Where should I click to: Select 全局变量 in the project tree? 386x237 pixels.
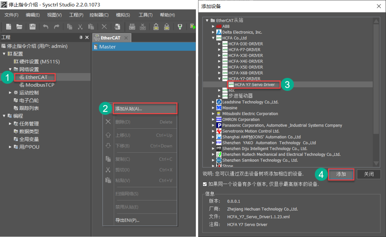pyautogui.click(x=29, y=139)
